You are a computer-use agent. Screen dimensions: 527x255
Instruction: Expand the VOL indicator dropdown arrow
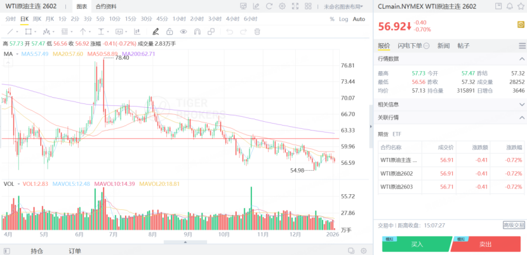(x=19, y=184)
